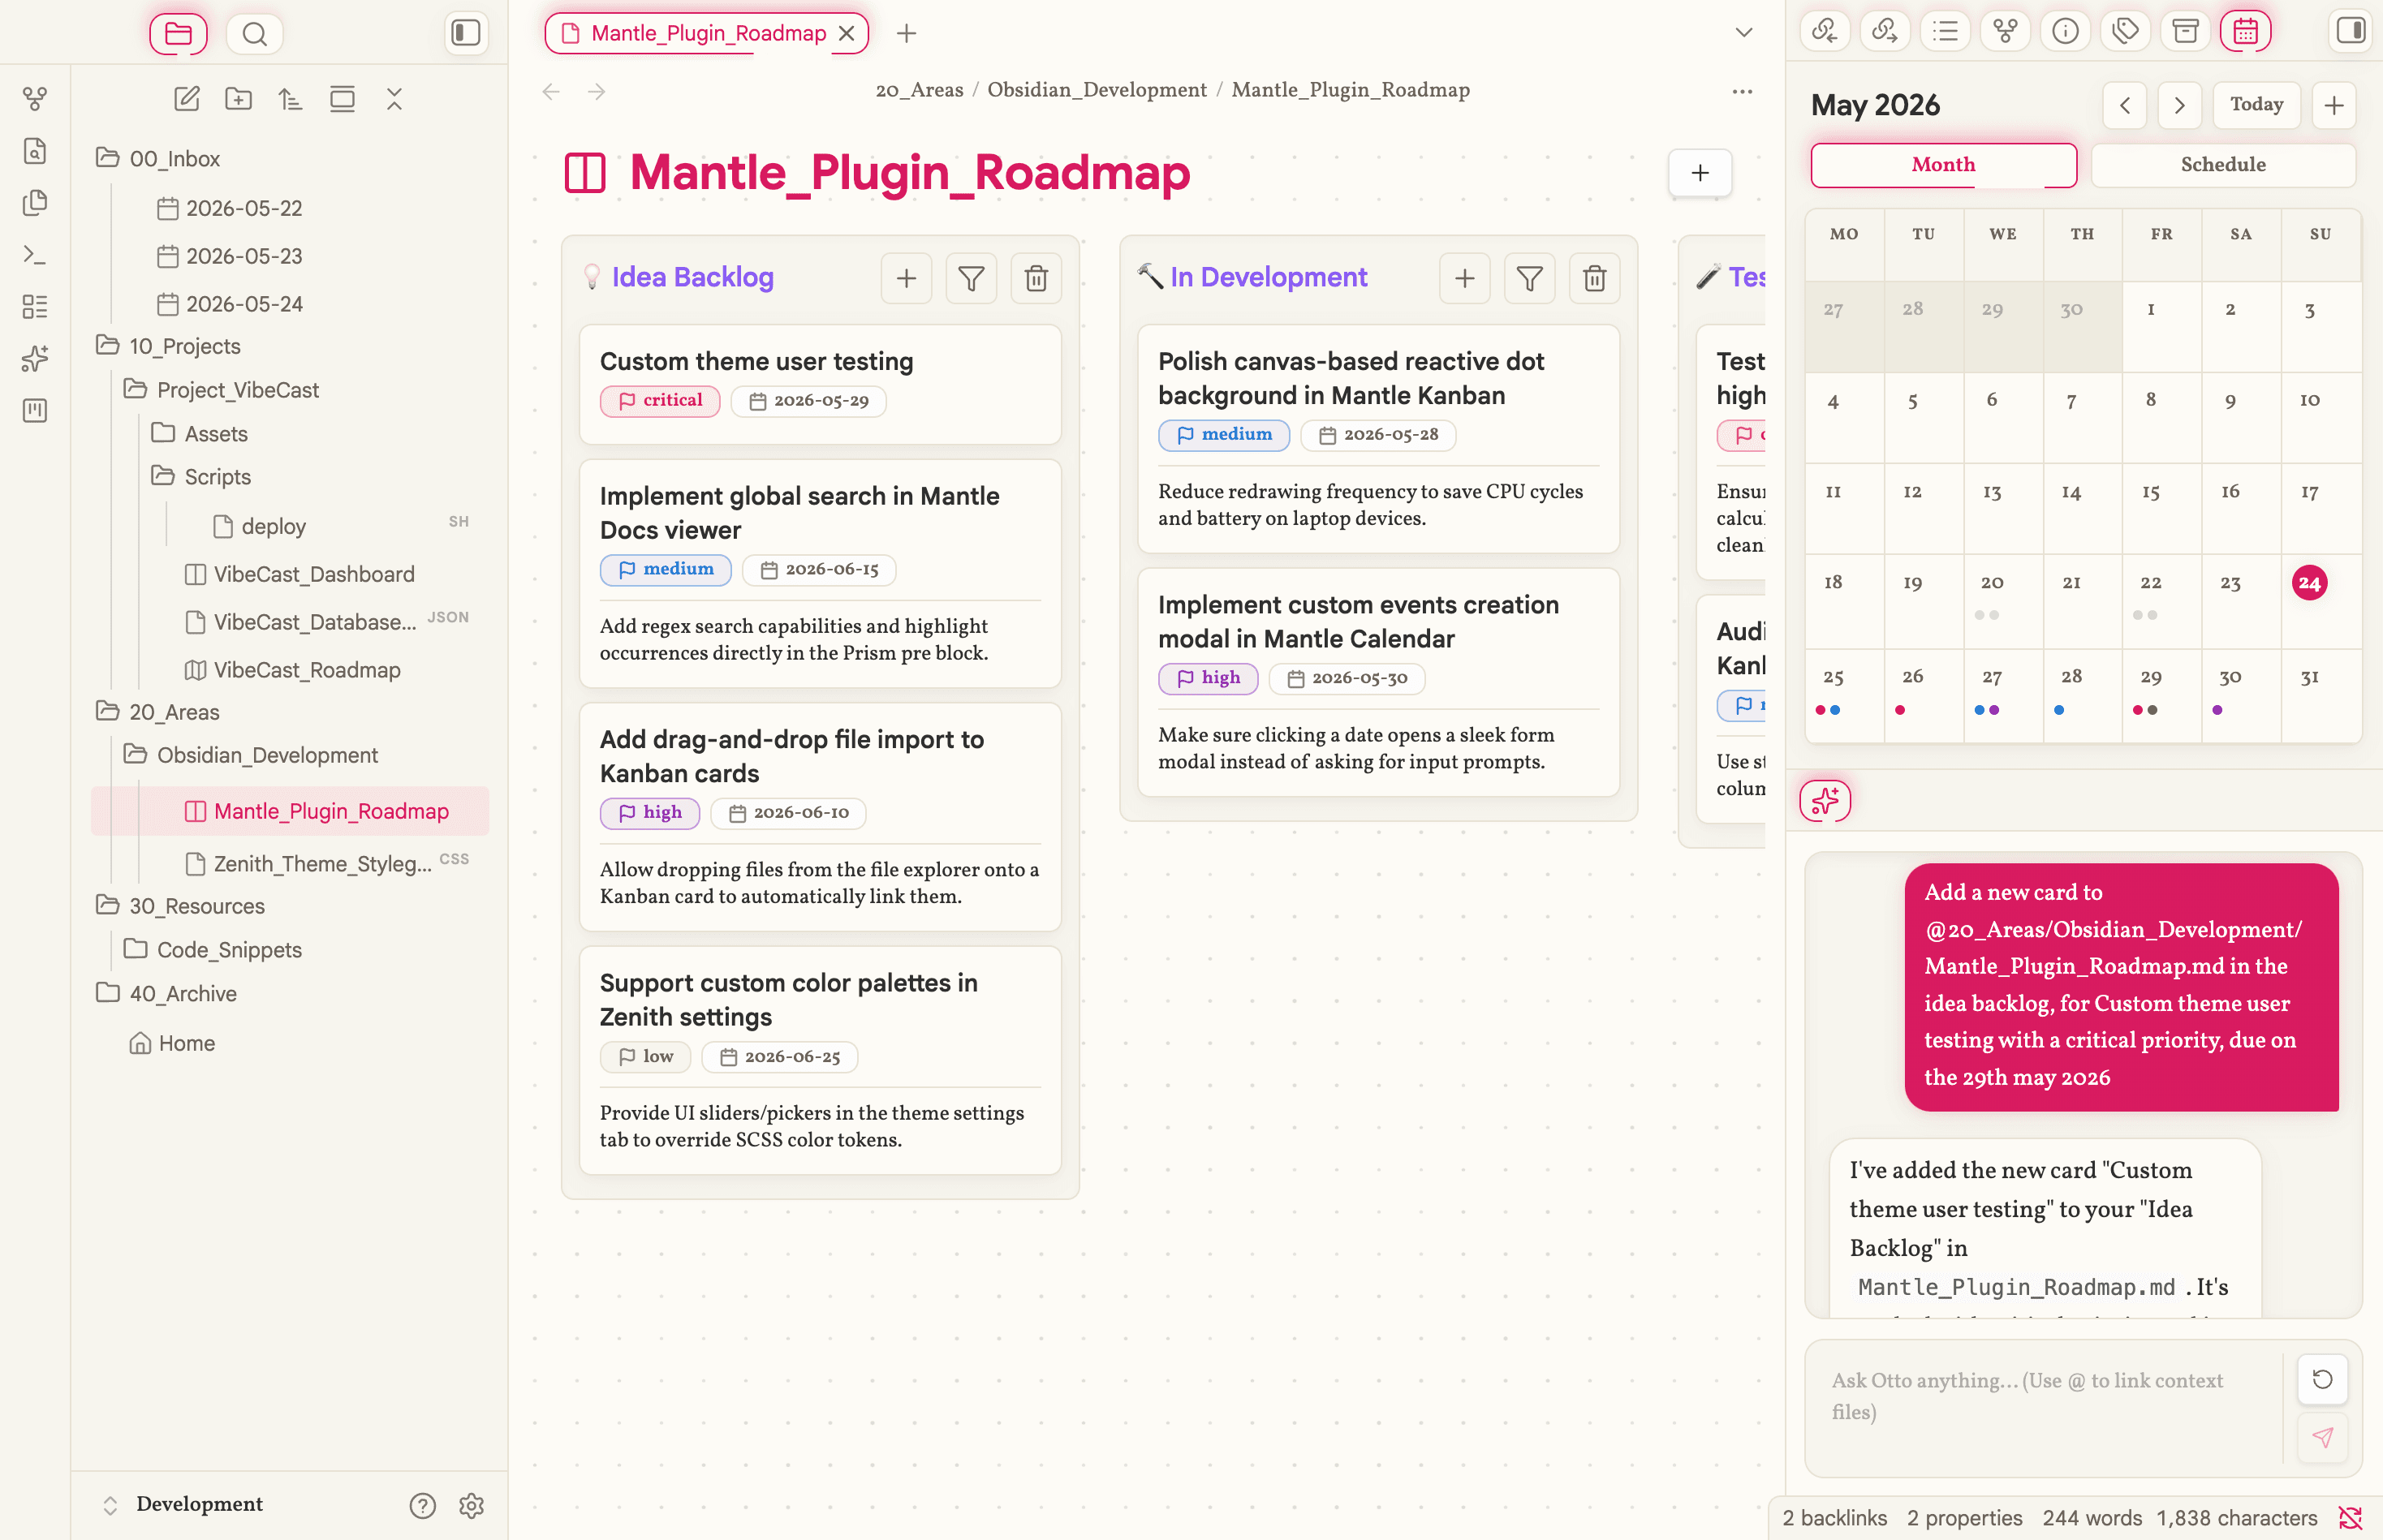Add a new calendar event
This screenshot has height=1540, width=2383.
(x=2333, y=105)
